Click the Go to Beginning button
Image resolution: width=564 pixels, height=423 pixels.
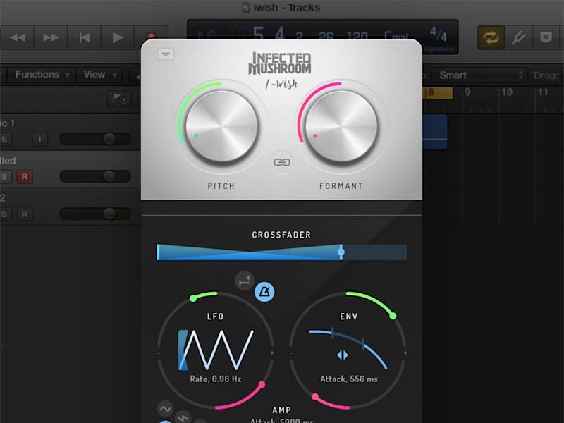[85, 38]
